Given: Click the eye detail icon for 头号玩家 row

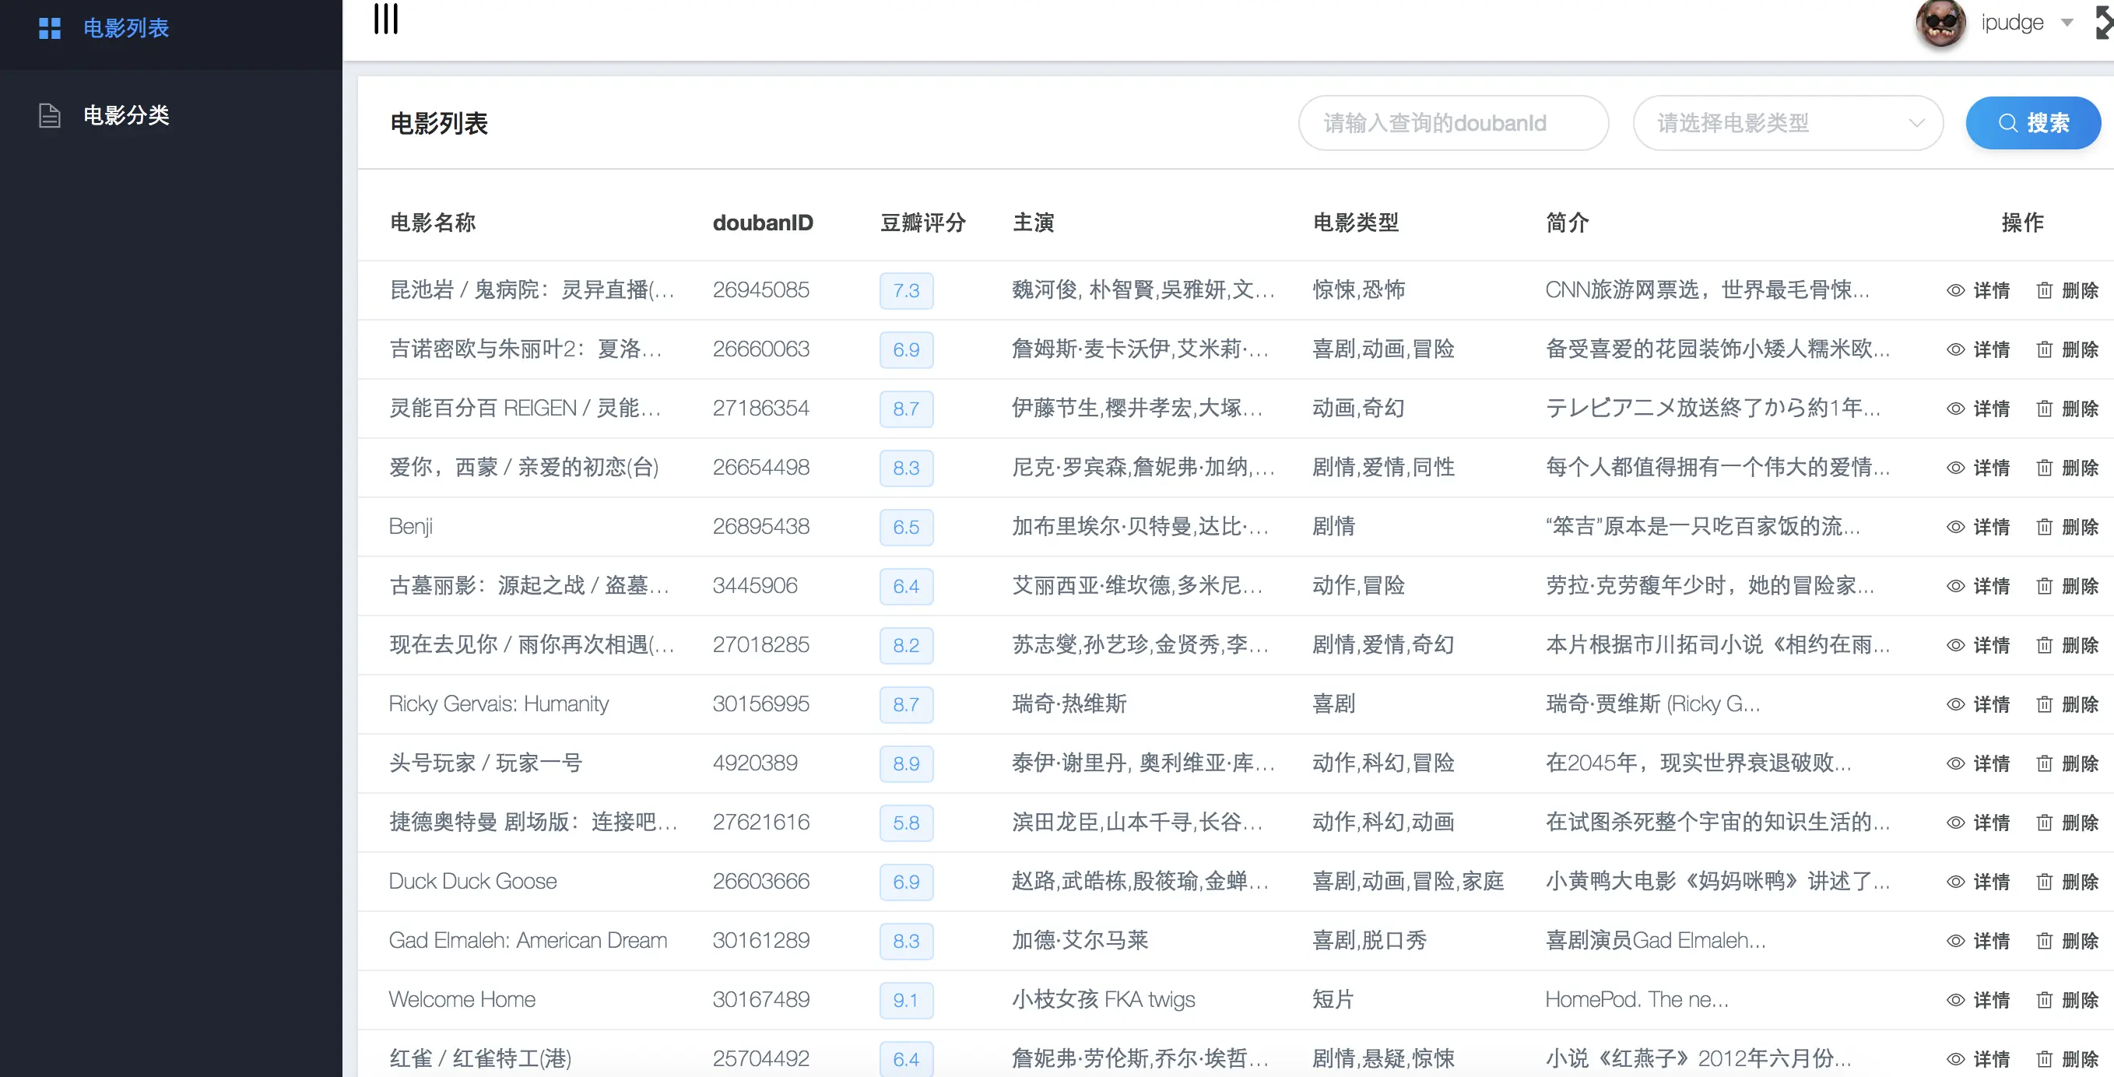Looking at the screenshot, I should 1956,763.
